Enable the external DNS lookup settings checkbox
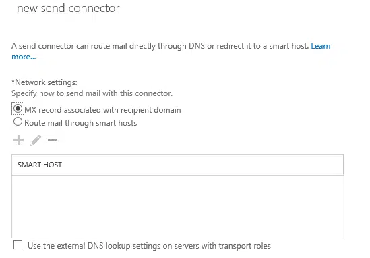 pos(18,245)
